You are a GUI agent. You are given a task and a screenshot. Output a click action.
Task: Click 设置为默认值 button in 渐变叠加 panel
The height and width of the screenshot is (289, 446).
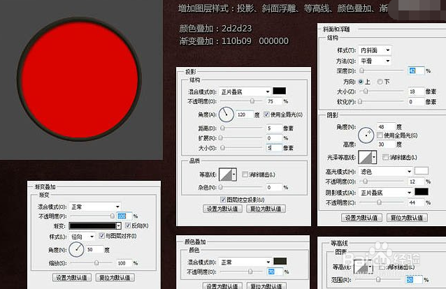(72, 278)
